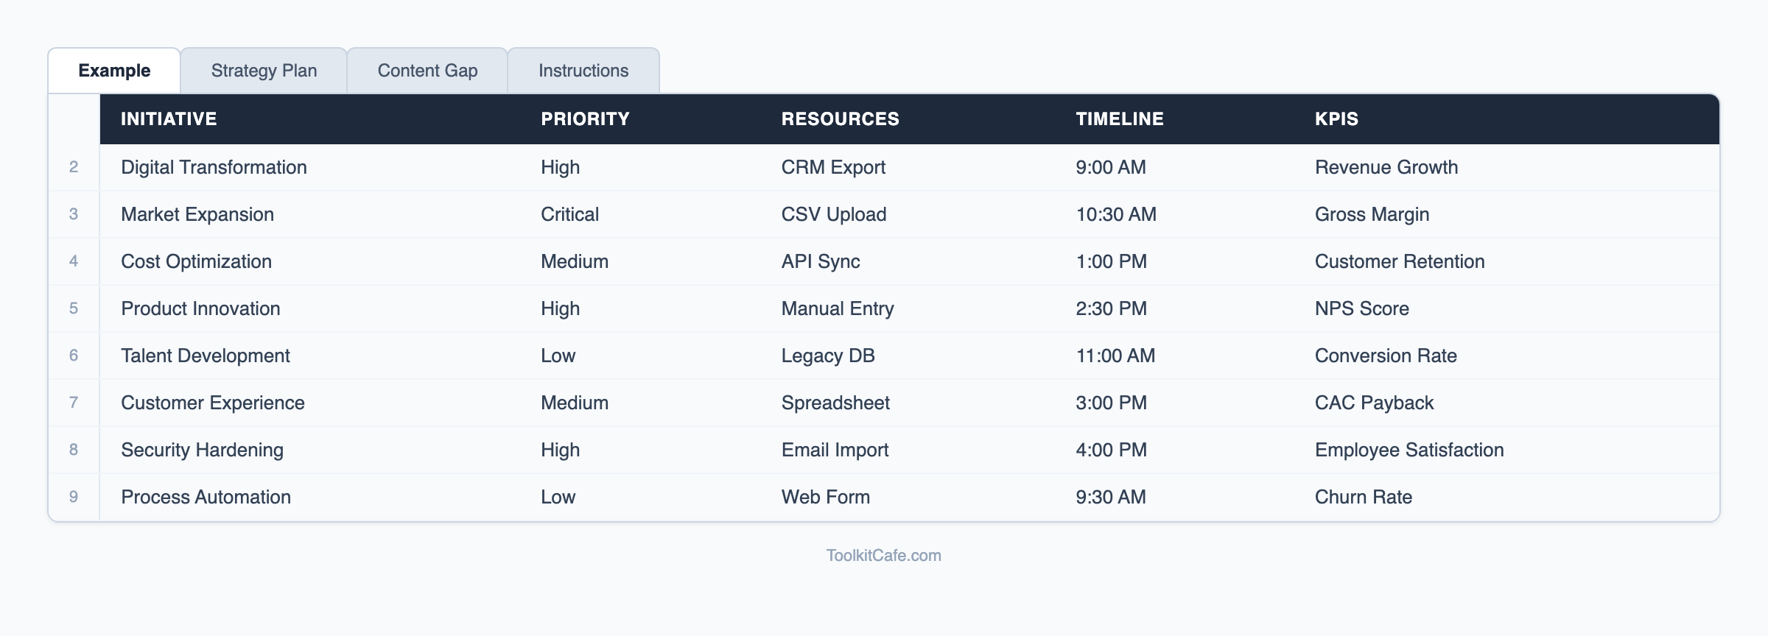Click the Conversion Rate KPI cell
Viewport: 1768px width, 636px height.
click(x=1386, y=356)
